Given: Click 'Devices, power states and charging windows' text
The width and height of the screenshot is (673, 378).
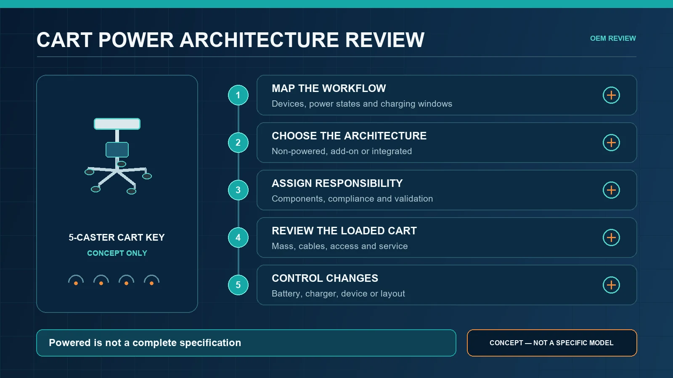Looking at the screenshot, I should [362, 104].
